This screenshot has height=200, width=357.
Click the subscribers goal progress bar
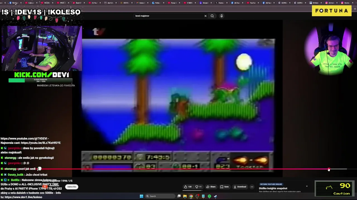pyautogui.click(x=40, y=81)
